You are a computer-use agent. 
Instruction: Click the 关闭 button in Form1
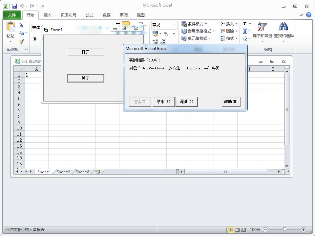point(86,78)
